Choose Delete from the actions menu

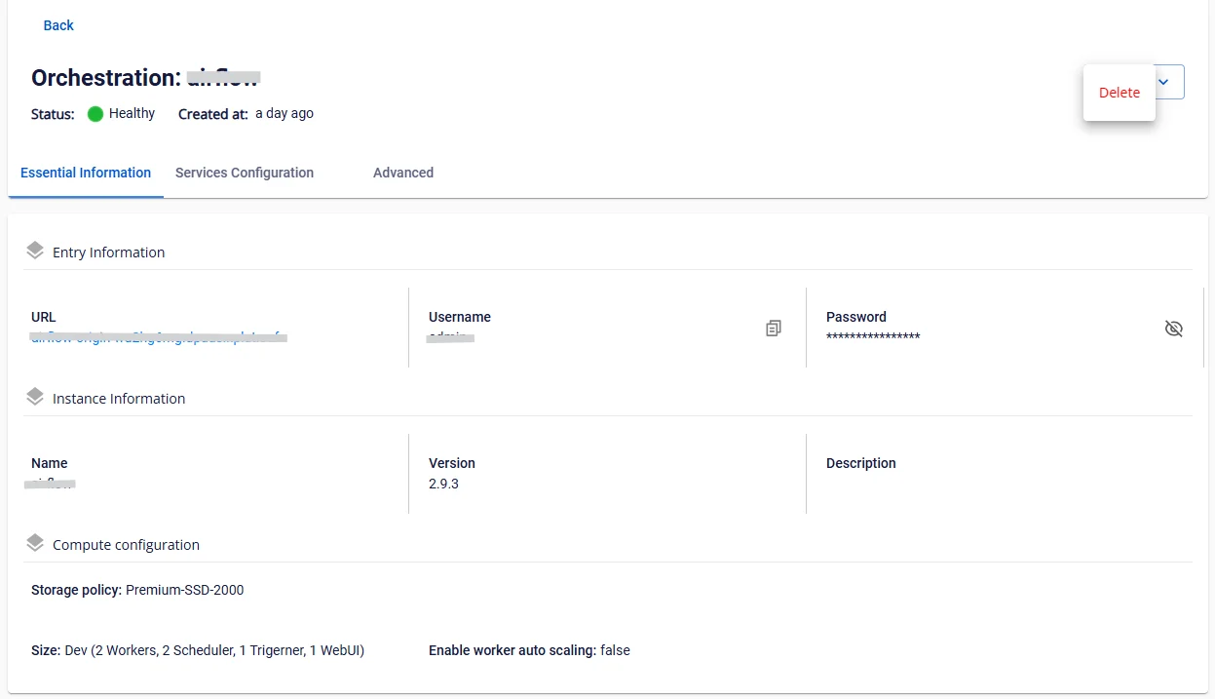(x=1120, y=93)
